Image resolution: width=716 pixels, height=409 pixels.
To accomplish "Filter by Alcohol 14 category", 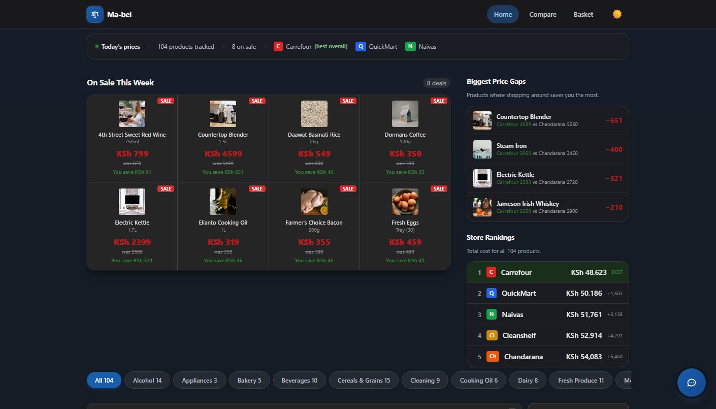I will point(147,380).
